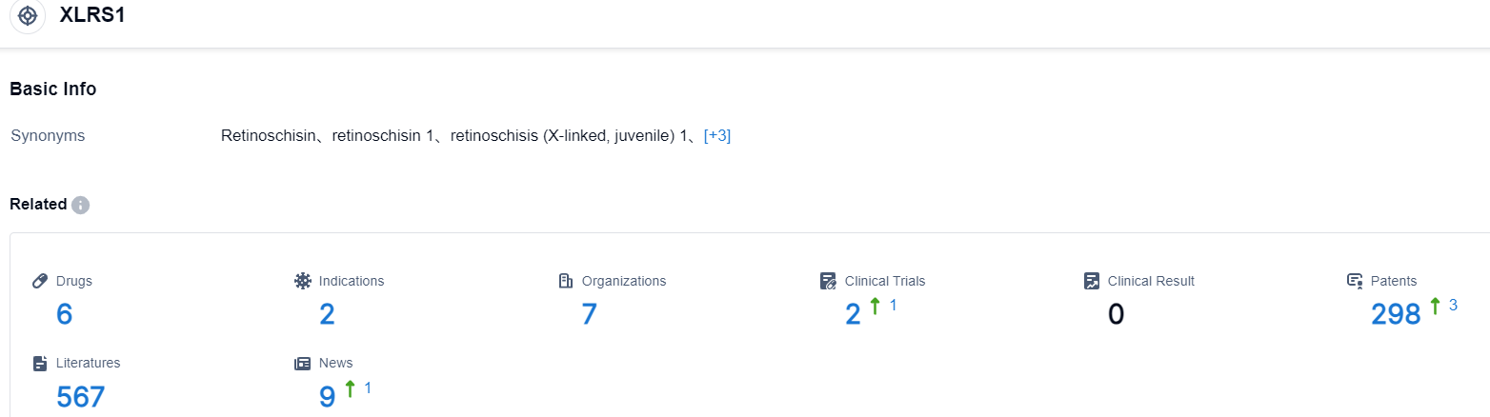Click the News newspaper icon

[x=303, y=363]
